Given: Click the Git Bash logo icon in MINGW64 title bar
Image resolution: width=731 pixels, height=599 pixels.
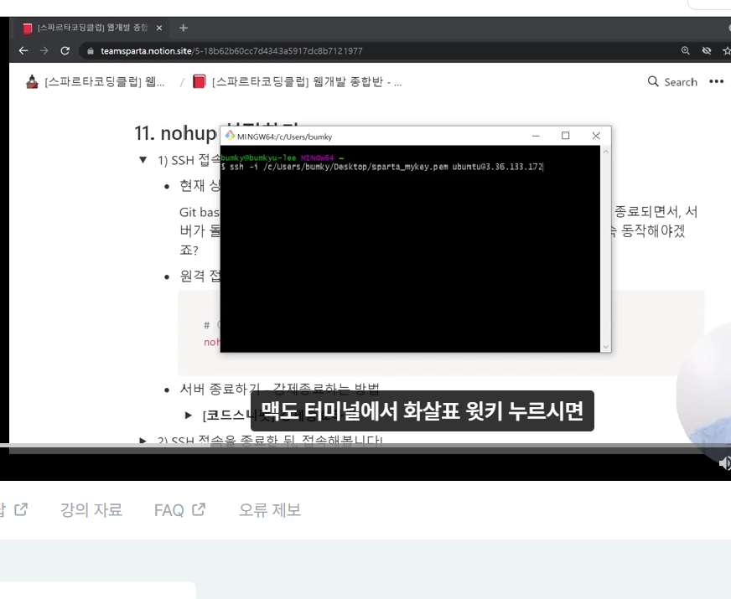Looking at the screenshot, I should coord(230,136).
